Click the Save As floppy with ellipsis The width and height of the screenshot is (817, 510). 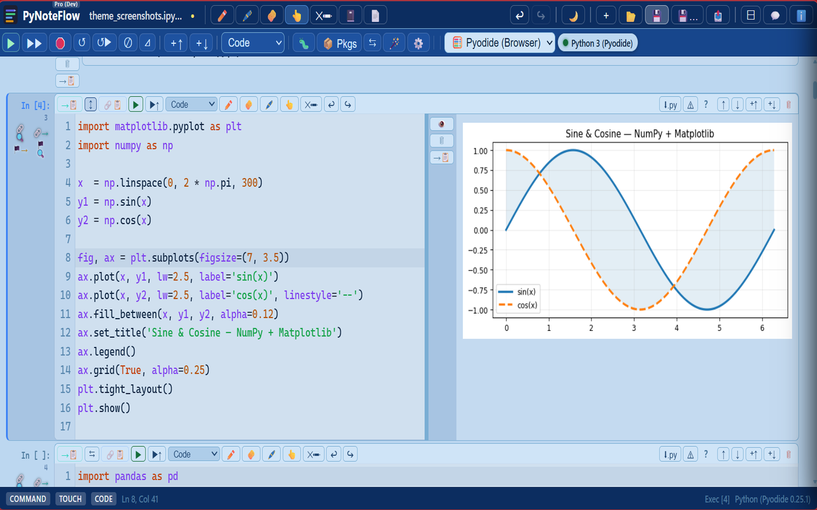tap(688, 15)
